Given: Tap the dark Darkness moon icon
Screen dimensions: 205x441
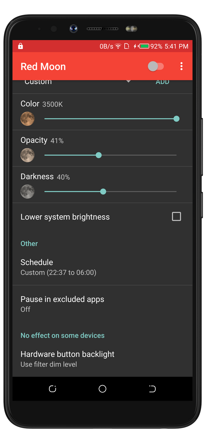Looking at the screenshot, I should click(x=28, y=192).
